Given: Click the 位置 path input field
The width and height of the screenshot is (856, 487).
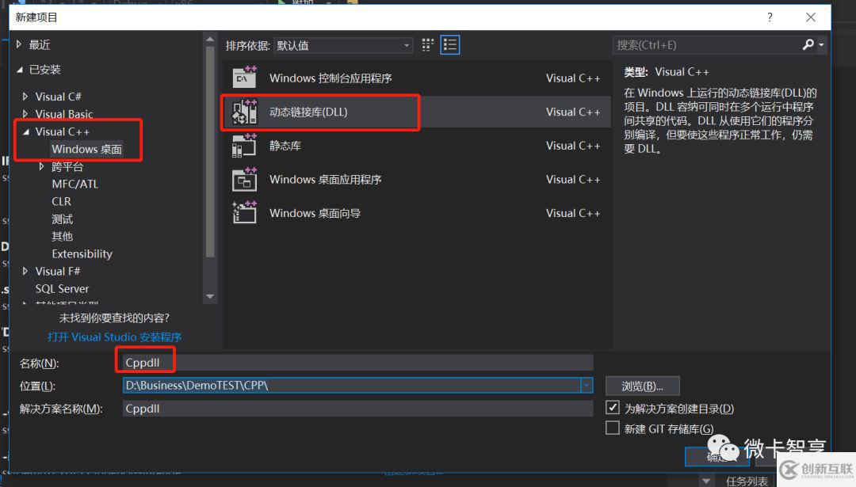Looking at the screenshot, I should click(352, 386).
